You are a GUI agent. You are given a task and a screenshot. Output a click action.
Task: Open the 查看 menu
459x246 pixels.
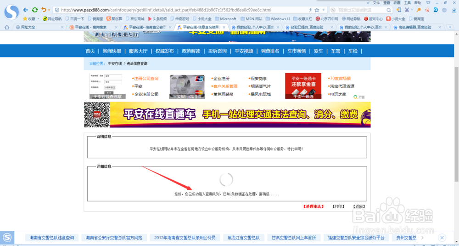[x=386, y=3]
